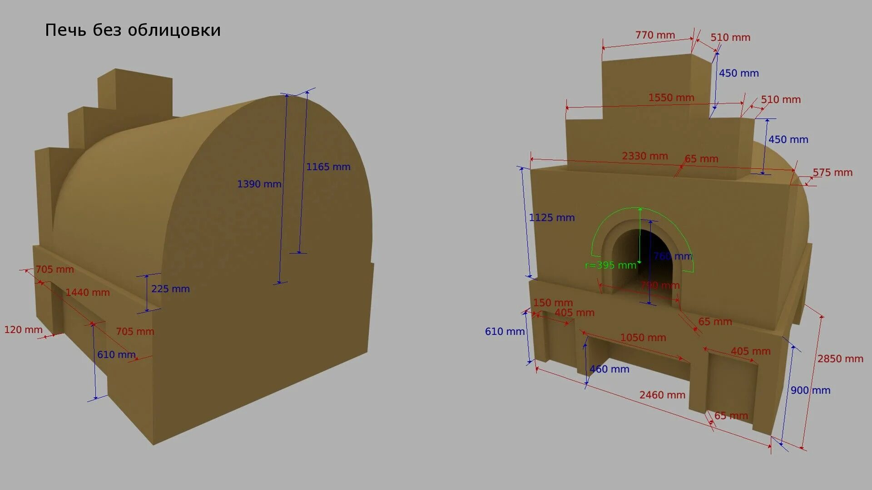Click the '405 mm' label under '150 mm'

pos(574,313)
